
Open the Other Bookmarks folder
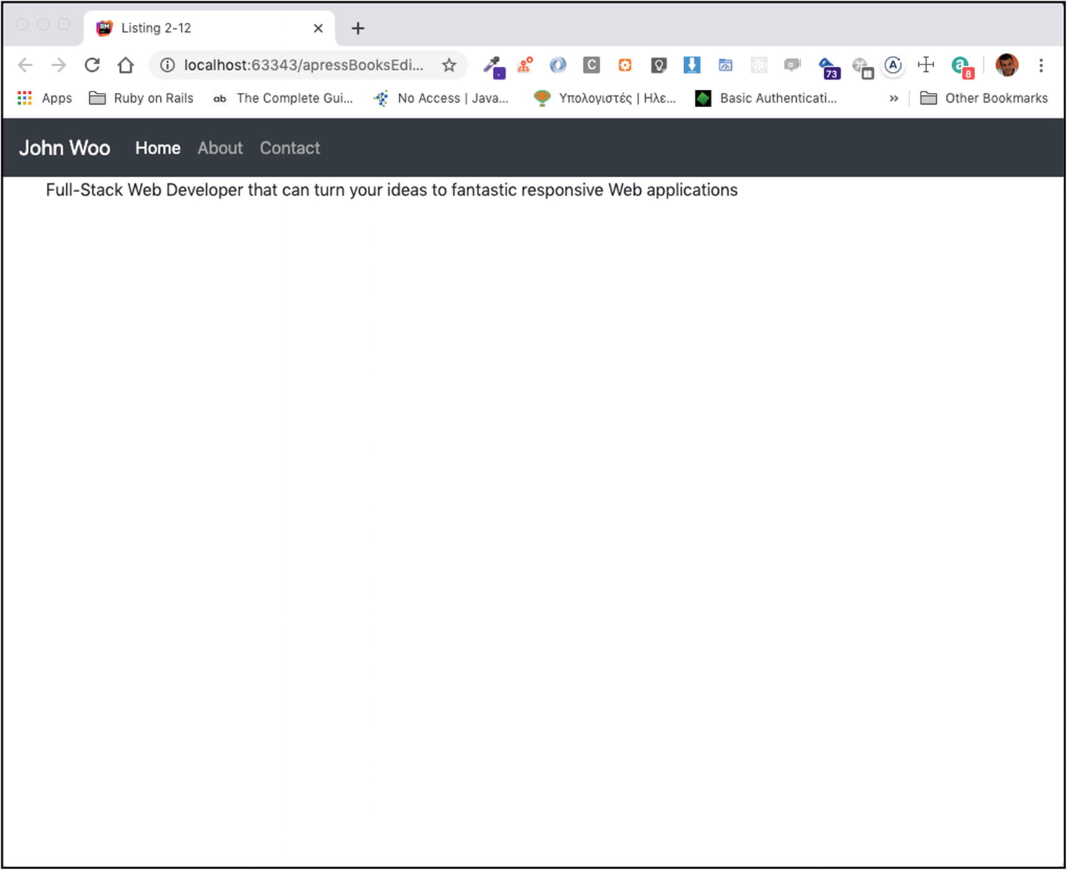click(984, 98)
